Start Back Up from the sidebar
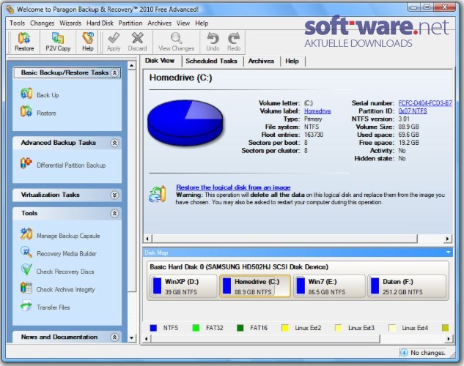Viewport: 464px width, 366px height. 40,94
